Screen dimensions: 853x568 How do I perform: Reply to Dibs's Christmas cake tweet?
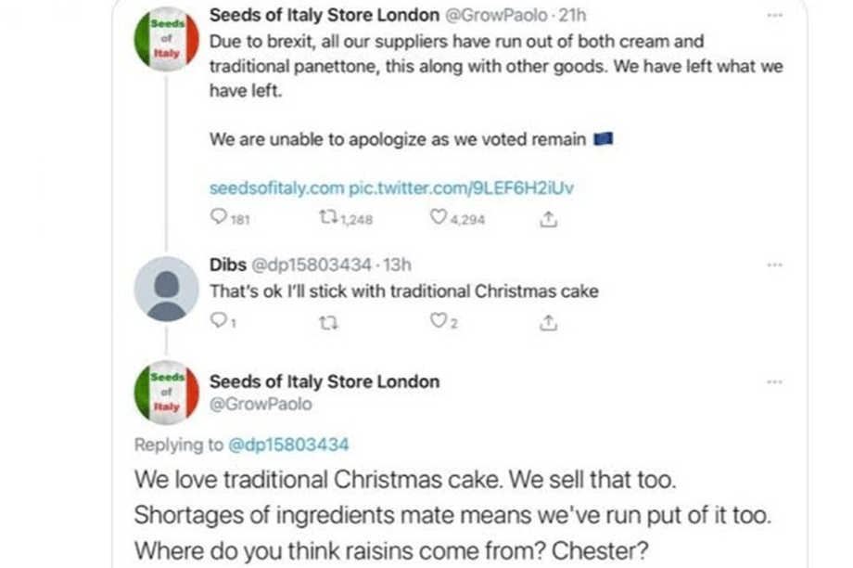pos(218,320)
